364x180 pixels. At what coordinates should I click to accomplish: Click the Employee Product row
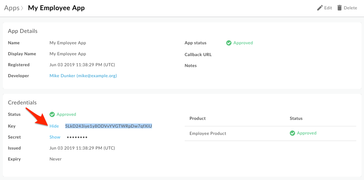[x=270, y=134]
